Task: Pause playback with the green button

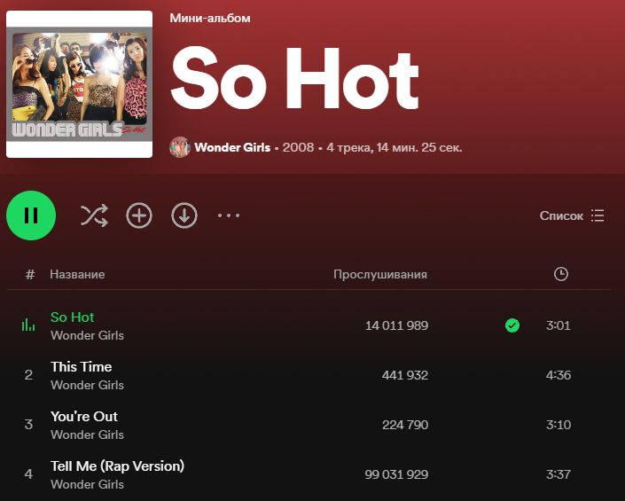Action: 31,215
